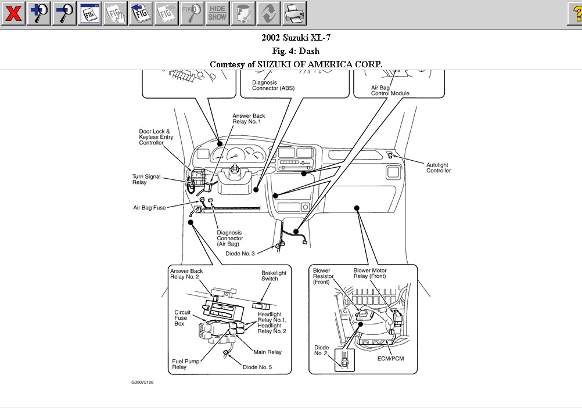Zoom out with the minus magnifier icon
This screenshot has width=582, height=408.
[64, 13]
